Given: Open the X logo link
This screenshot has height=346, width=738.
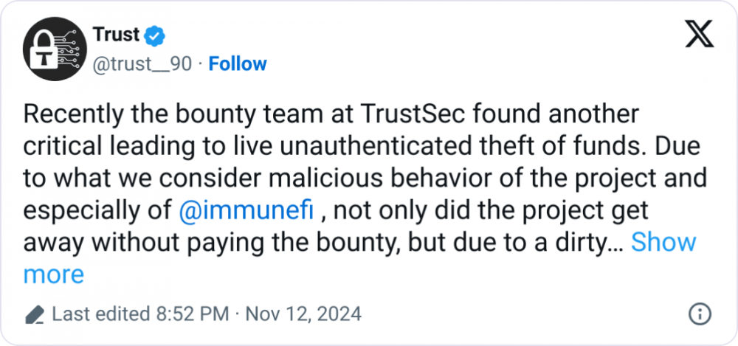Looking at the screenshot, I should (700, 34).
